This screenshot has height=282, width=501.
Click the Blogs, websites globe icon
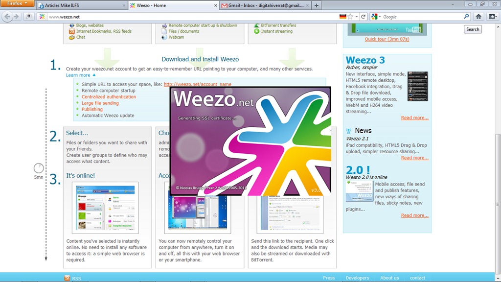pyautogui.click(x=72, y=25)
